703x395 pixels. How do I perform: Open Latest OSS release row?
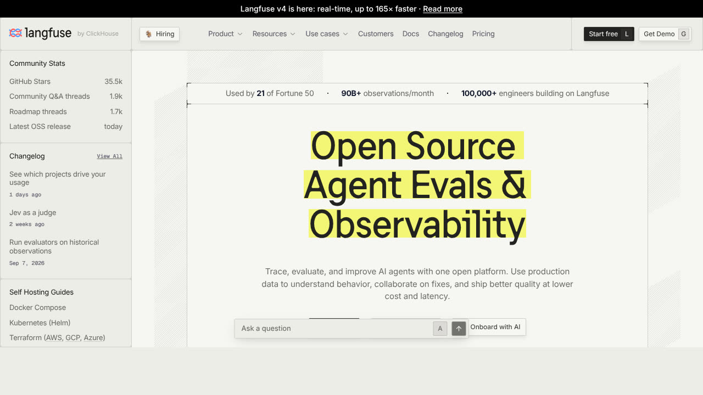(x=66, y=127)
